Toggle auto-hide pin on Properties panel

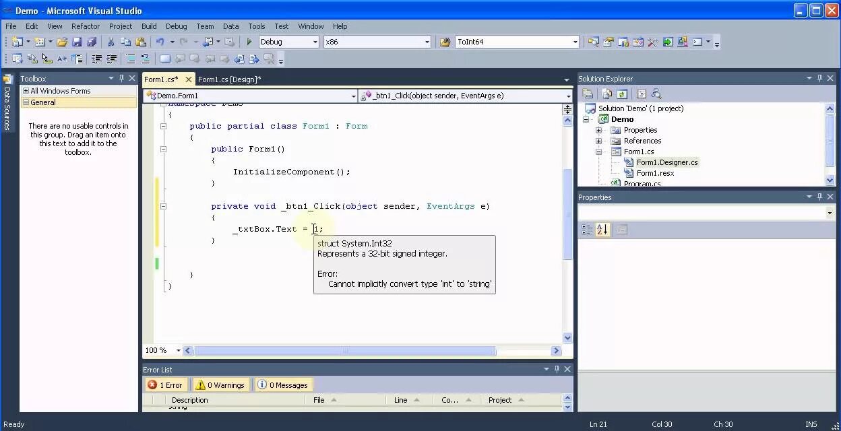coord(820,197)
